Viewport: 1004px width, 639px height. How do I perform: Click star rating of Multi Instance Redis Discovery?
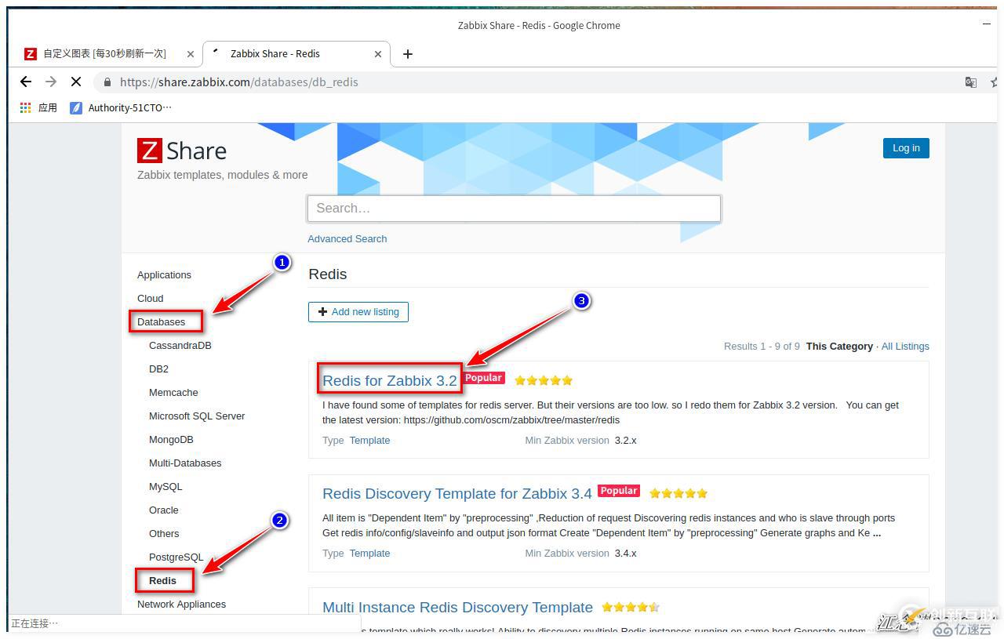pyautogui.click(x=631, y=607)
